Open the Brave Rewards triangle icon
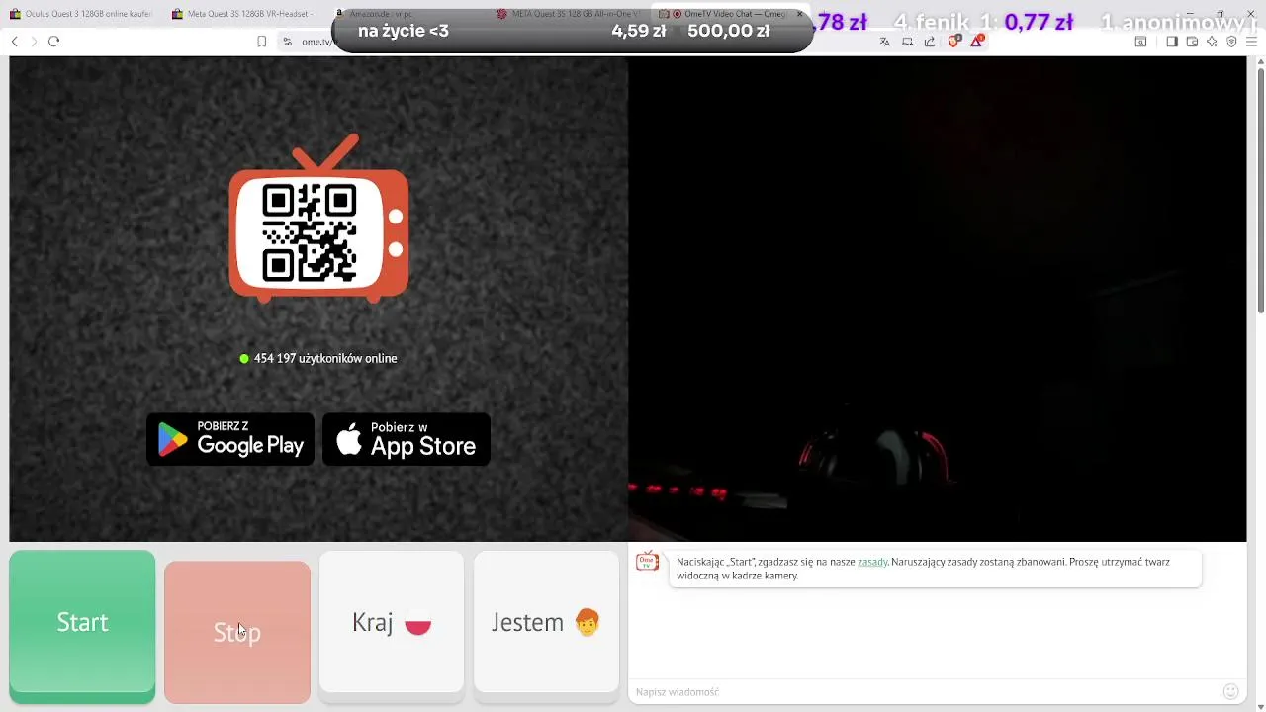 977,41
